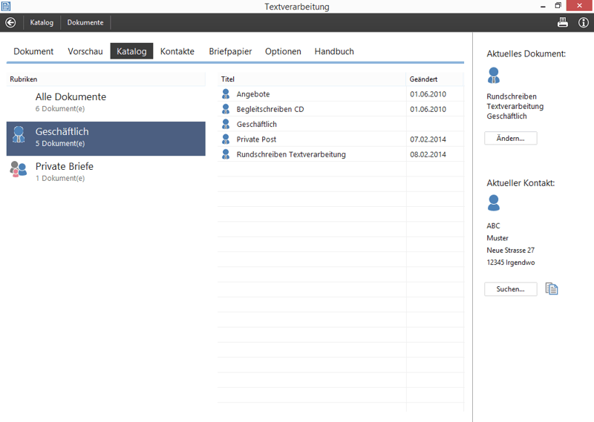Click the Aktueller Kontakt person icon
The image size is (594, 422).
tap(494, 202)
